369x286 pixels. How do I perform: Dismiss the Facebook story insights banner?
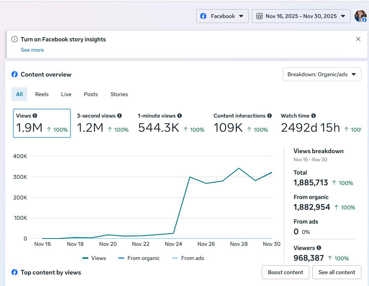click(358, 39)
